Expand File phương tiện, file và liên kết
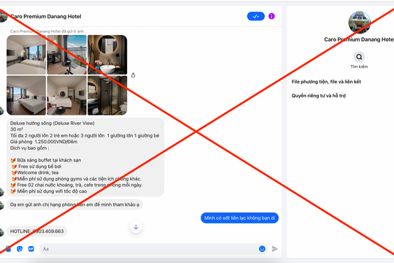This screenshot has width=394, height=263. (326, 82)
